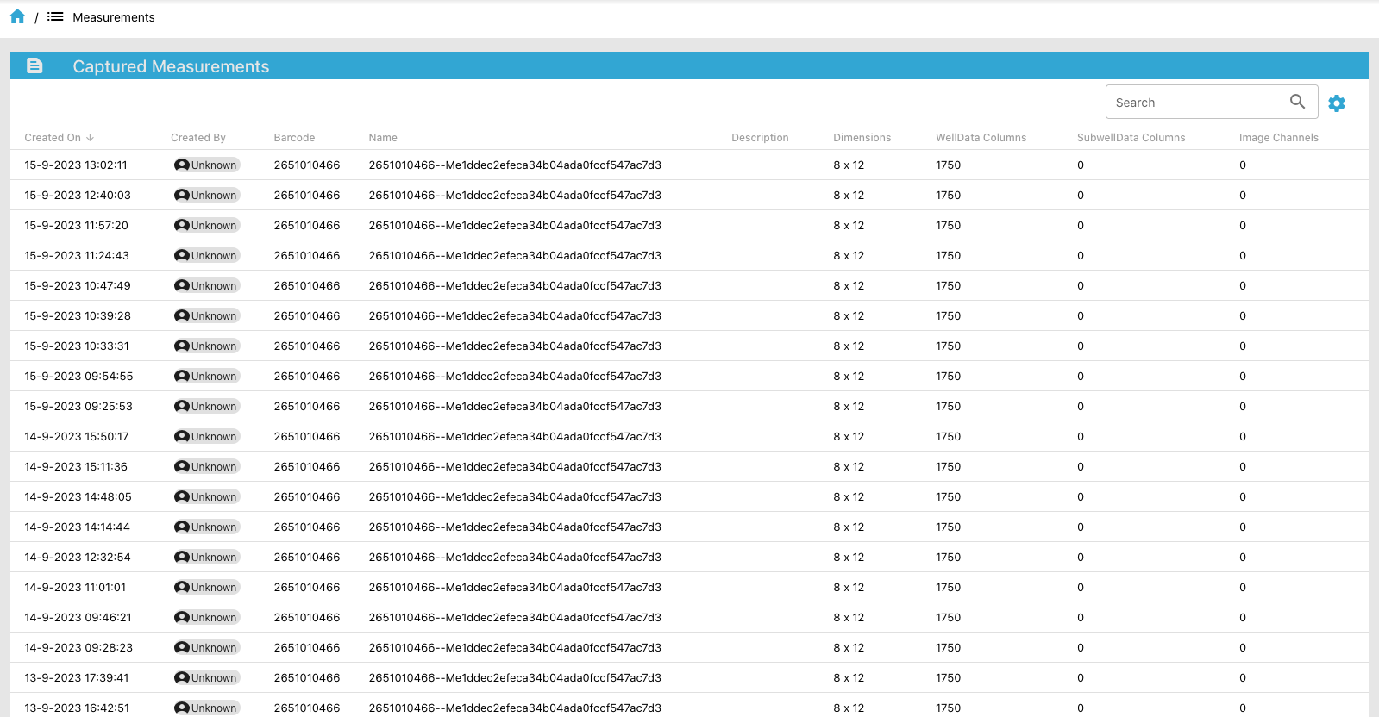Click the search magnifier icon
The width and height of the screenshot is (1379, 717).
(x=1297, y=102)
